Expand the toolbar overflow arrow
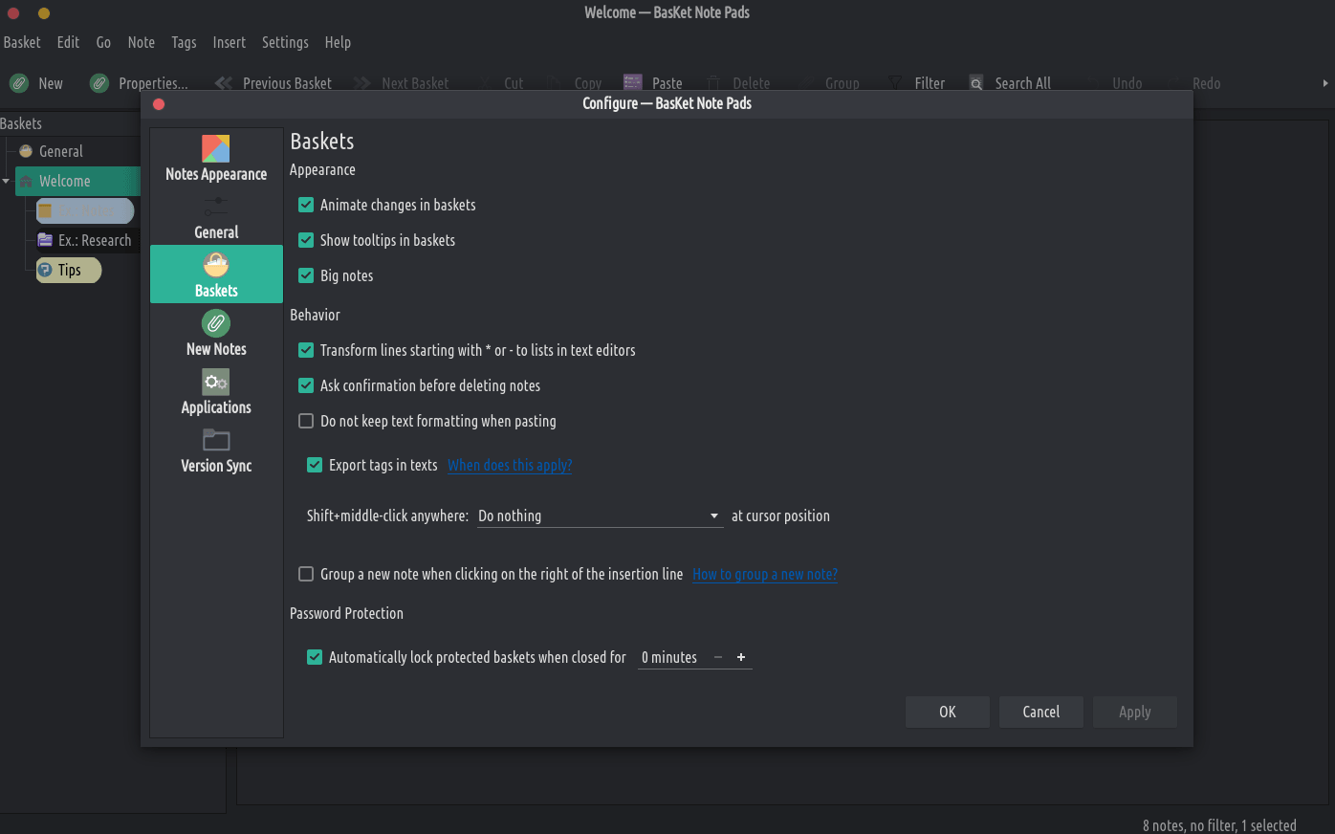Image resolution: width=1335 pixels, height=834 pixels. tap(1324, 83)
